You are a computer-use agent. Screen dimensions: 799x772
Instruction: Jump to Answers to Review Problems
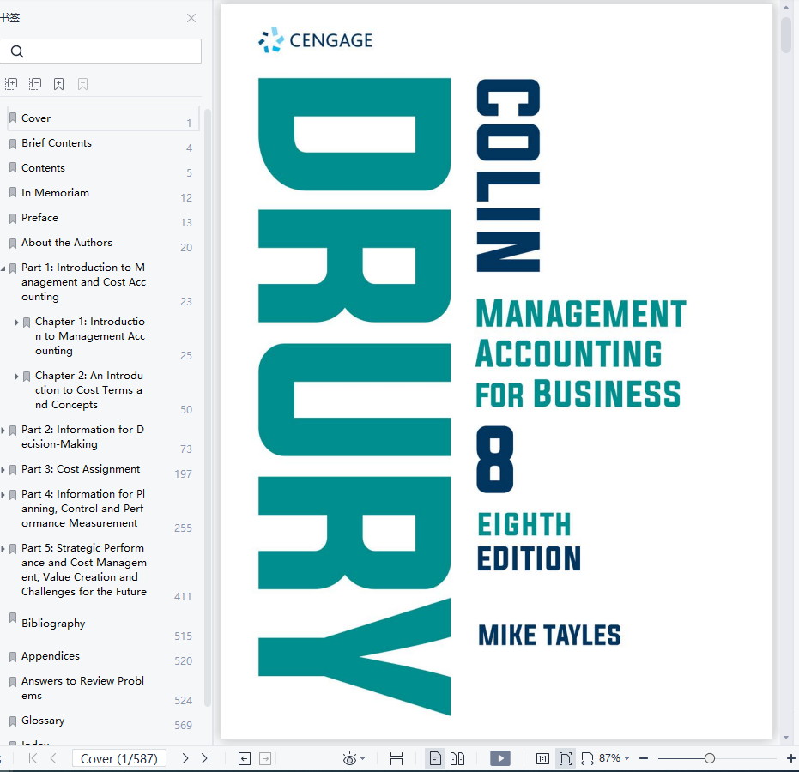pos(82,689)
